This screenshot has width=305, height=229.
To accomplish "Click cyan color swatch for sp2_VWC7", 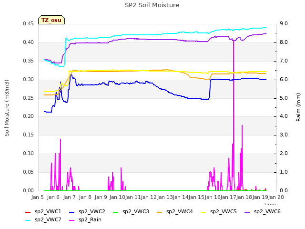I will (28, 220).
